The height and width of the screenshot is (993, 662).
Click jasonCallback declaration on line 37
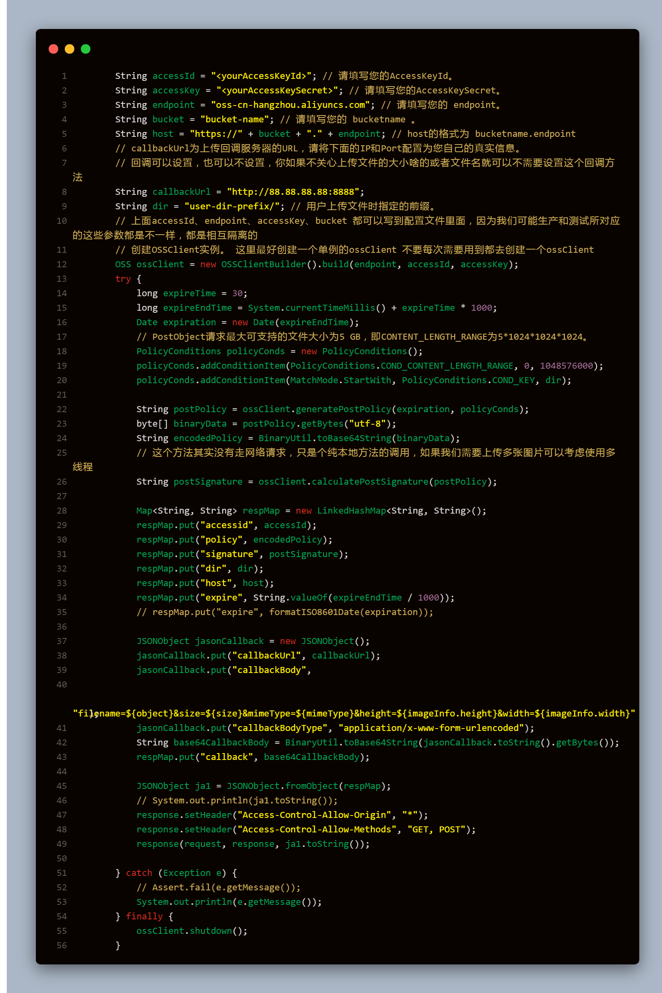(229, 641)
